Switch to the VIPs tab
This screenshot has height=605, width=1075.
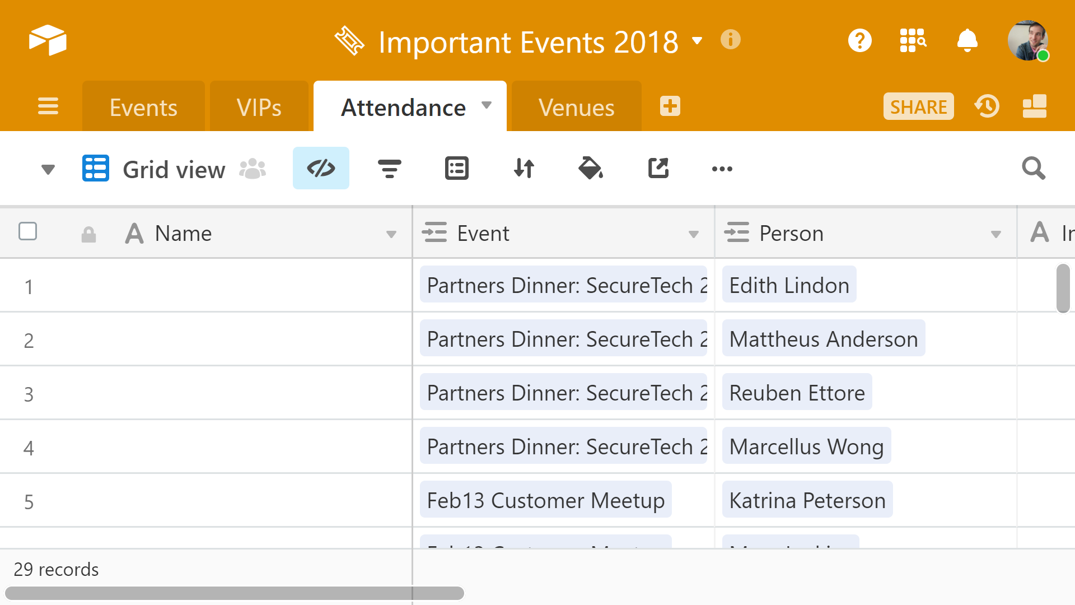pos(259,108)
